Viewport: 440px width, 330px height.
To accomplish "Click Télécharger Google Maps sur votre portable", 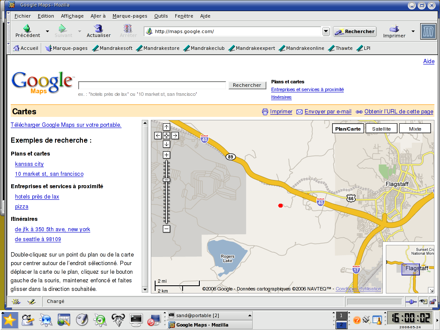I will [x=66, y=125].
